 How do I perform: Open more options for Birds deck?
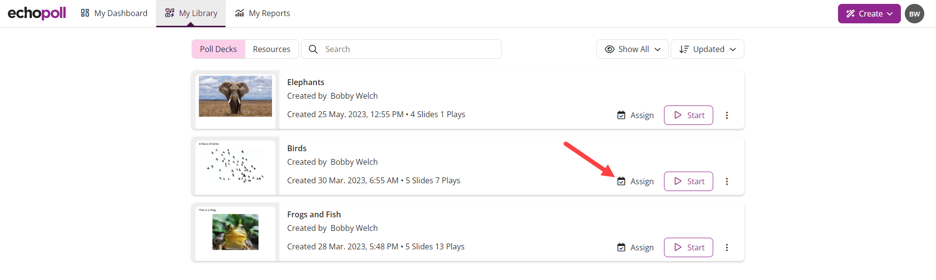(x=726, y=181)
